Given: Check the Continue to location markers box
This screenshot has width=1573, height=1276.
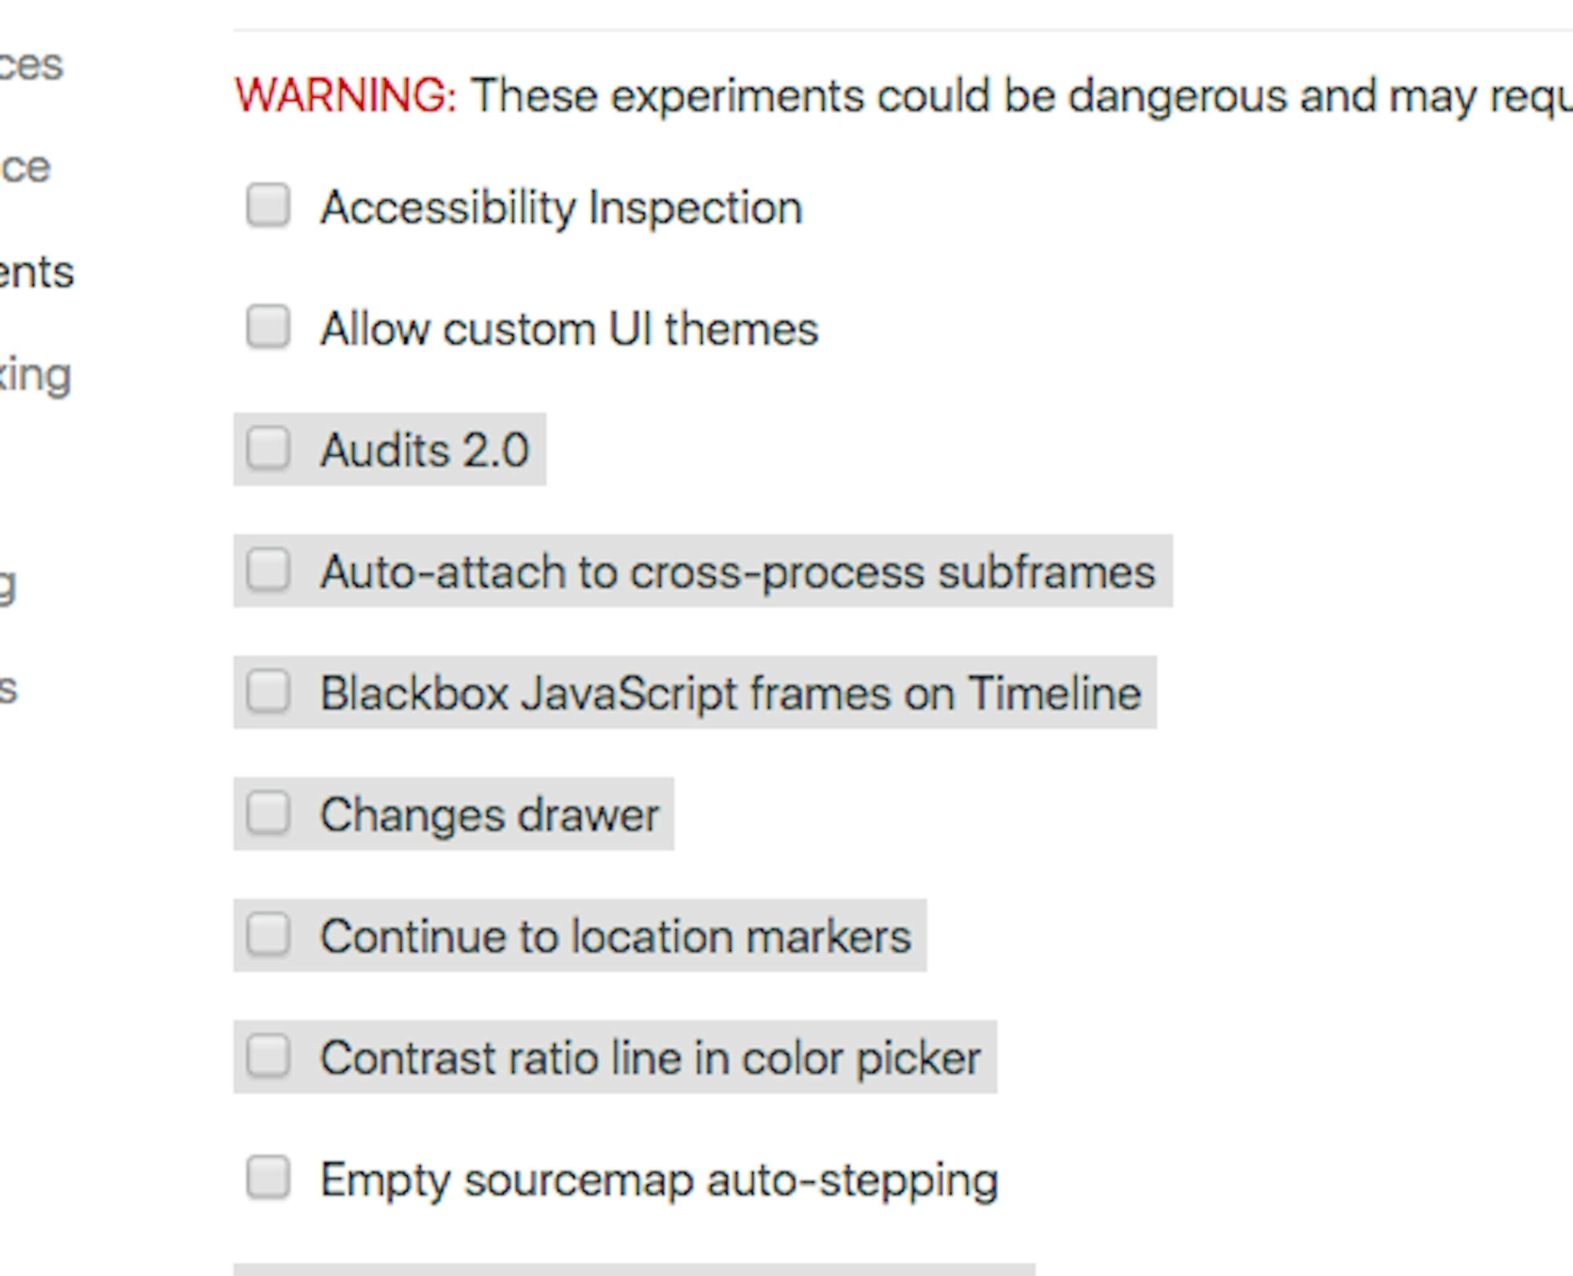Looking at the screenshot, I should (268, 935).
